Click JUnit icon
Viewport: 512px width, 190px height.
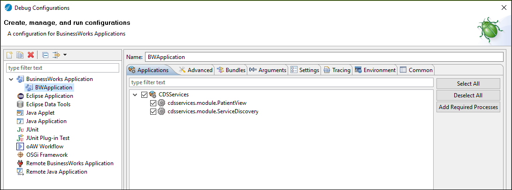pos(20,130)
